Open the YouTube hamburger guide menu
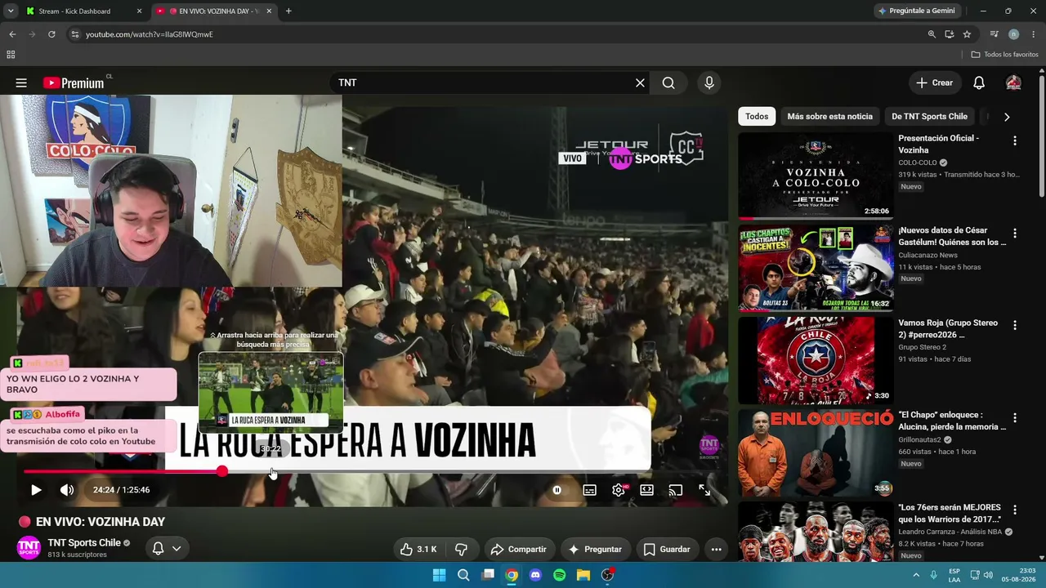 21,82
